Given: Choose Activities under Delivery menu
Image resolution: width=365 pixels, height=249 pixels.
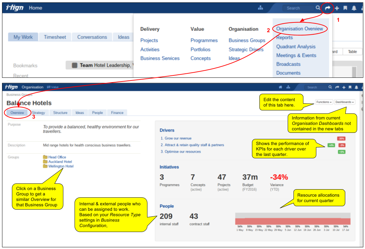Looking at the screenshot, I should click(150, 50).
